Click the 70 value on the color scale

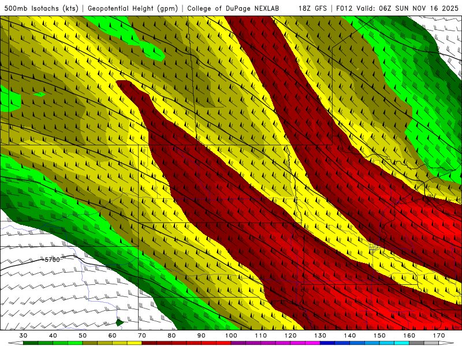point(142,336)
